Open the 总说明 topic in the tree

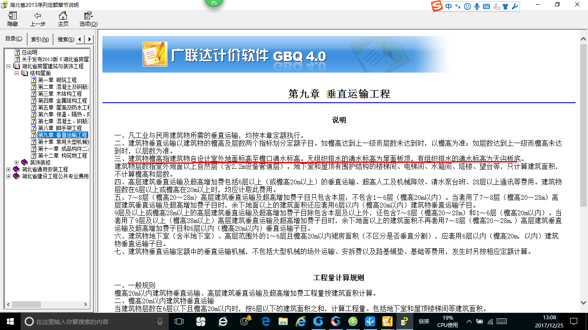[x=29, y=52]
